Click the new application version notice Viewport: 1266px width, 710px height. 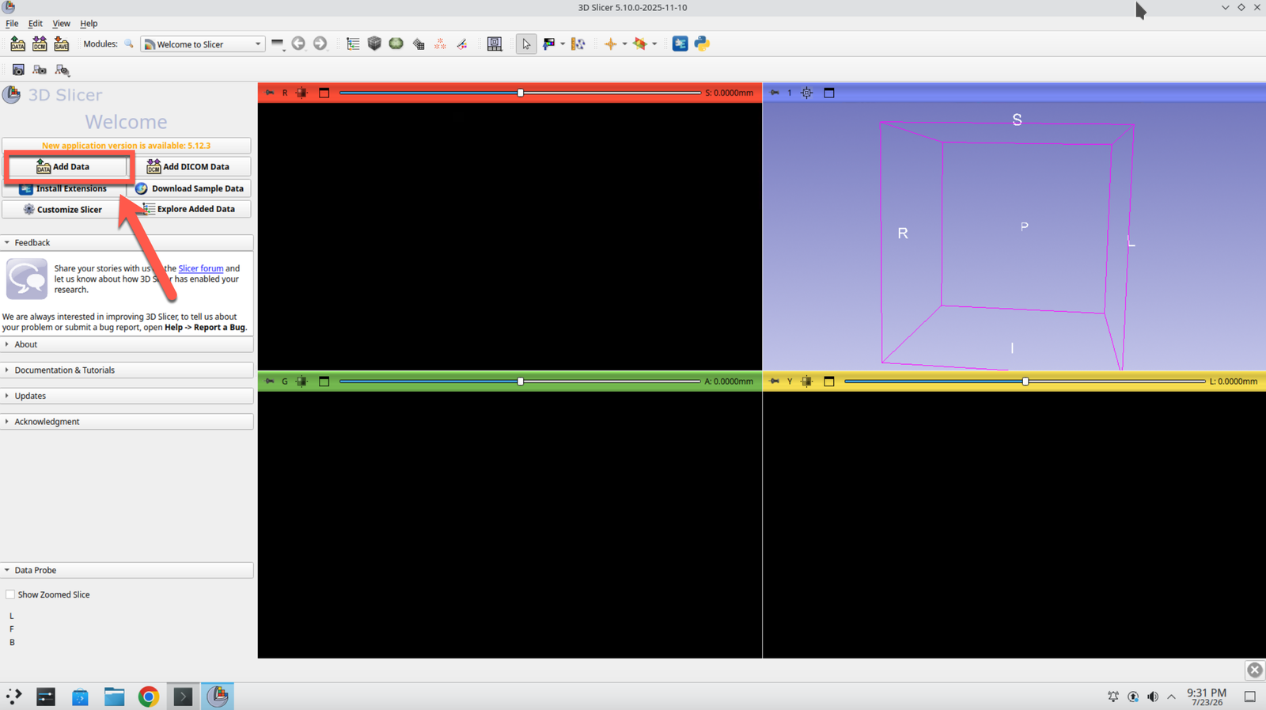127,146
